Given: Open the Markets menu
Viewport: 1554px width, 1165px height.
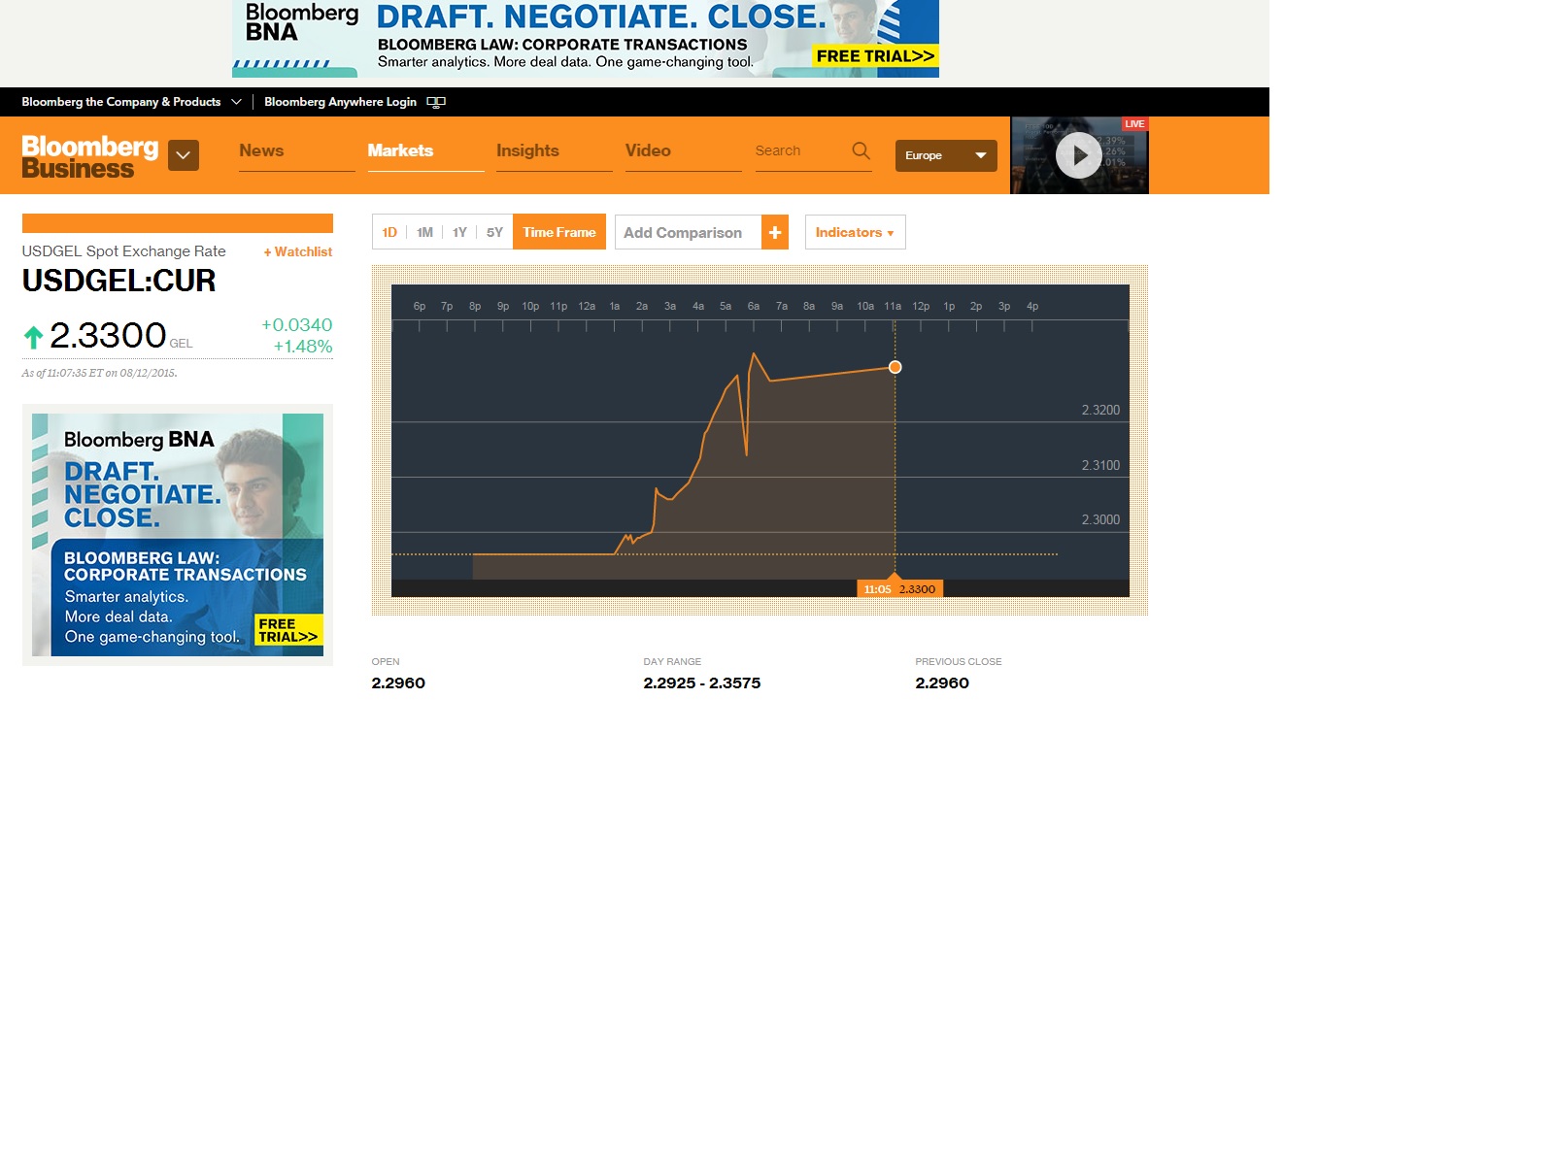Looking at the screenshot, I should pyautogui.click(x=400, y=150).
